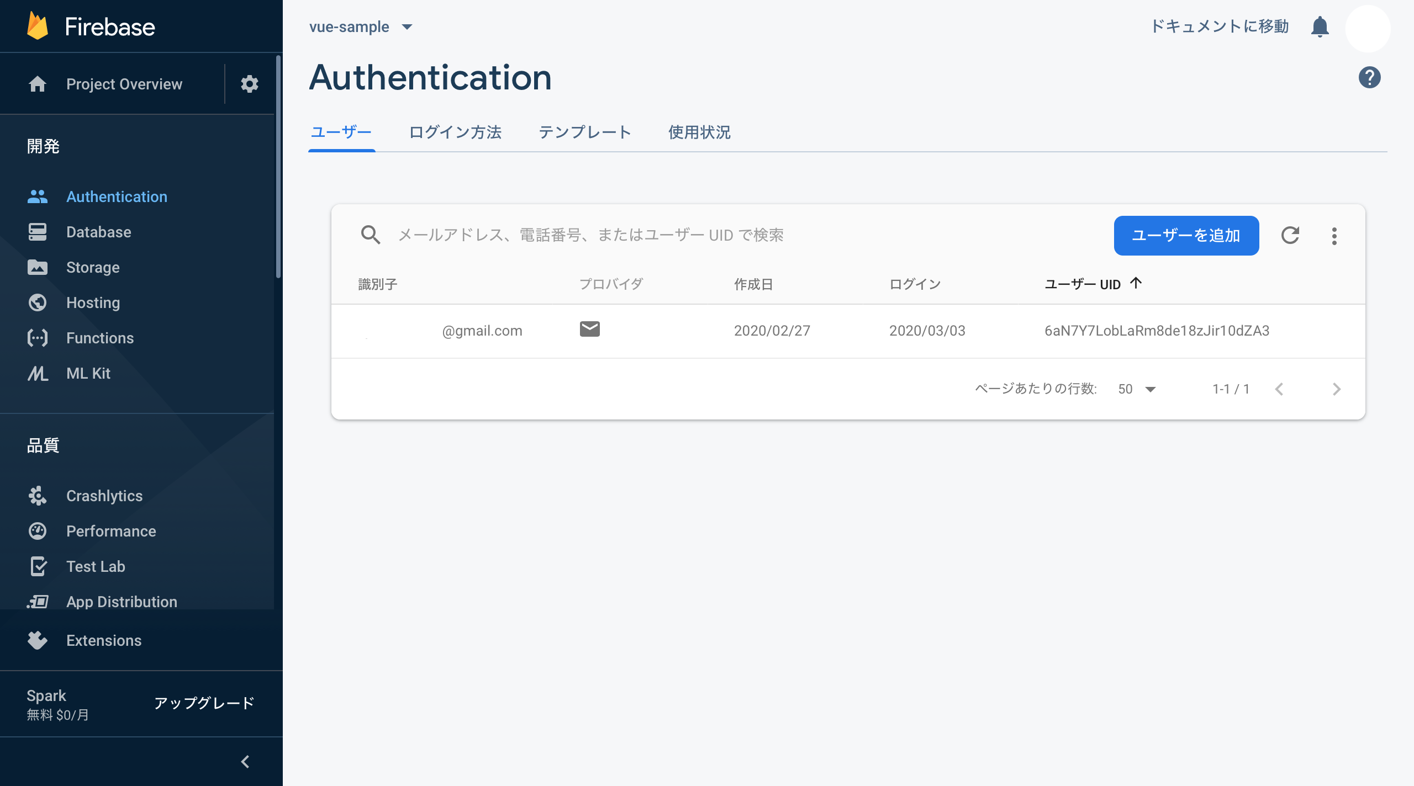1414x786 pixels.
Task: Open project settings gear icon
Action: coord(250,84)
